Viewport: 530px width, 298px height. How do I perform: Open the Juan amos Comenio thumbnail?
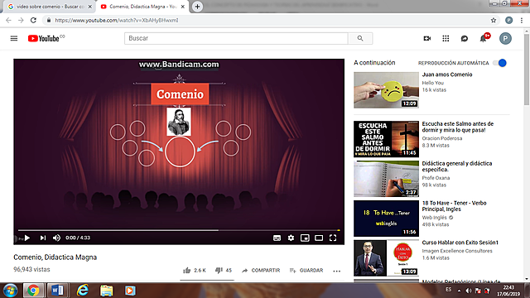[387, 90]
